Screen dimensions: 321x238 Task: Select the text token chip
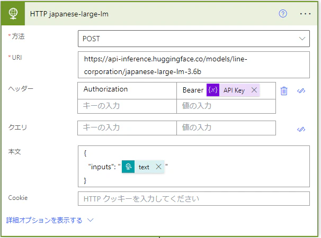[x=143, y=167]
